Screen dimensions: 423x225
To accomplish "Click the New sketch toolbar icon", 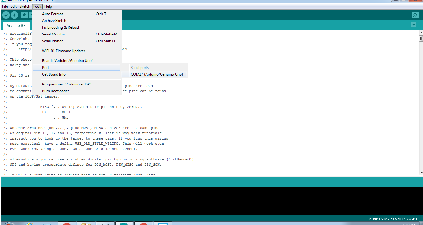I will pyautogui.click(x=24, y=15).
